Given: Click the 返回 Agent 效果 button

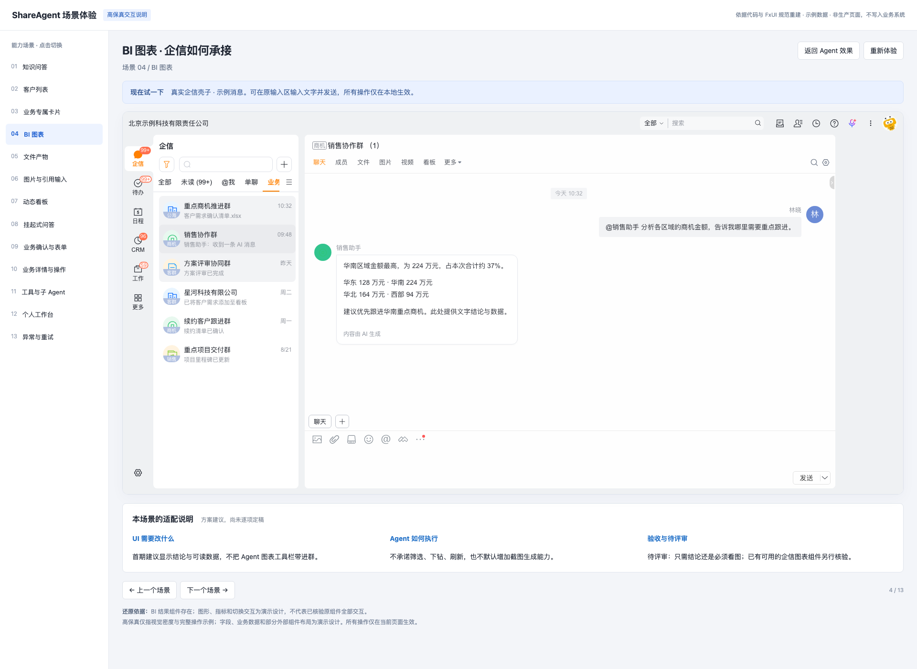Looking at the screenshot, I should click(x=829, y=51).
